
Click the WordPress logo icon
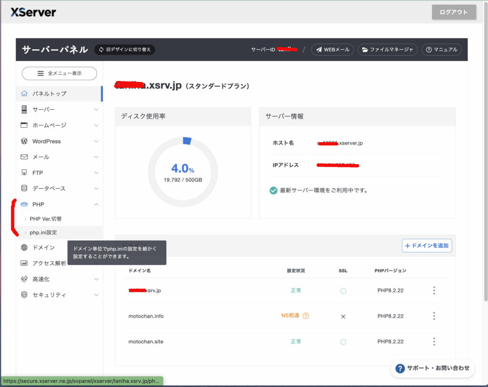24,141
